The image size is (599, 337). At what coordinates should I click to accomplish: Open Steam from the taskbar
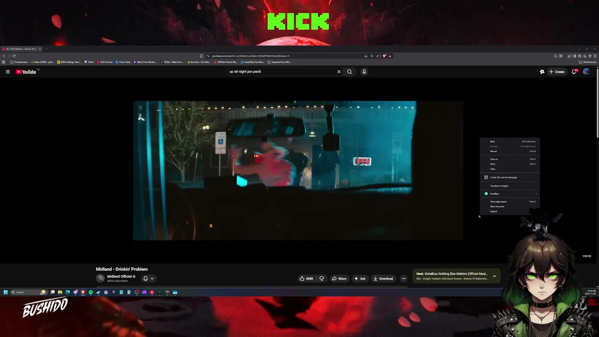[x=98, y=292]
